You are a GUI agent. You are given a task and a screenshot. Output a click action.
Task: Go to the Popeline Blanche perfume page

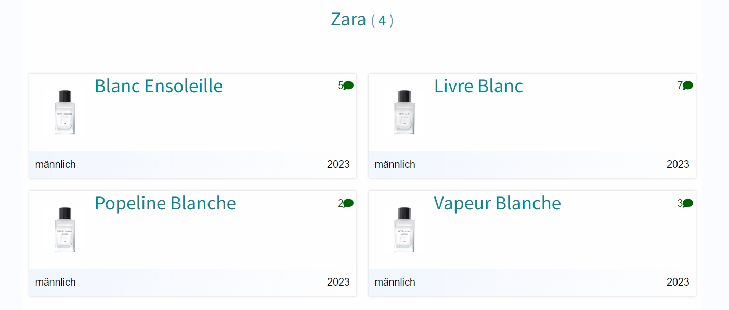(165, 203)
